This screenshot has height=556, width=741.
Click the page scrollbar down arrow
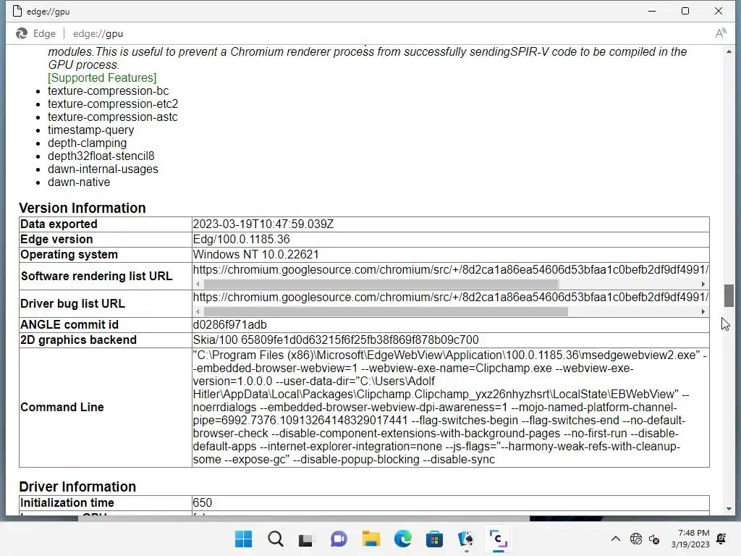click(729, 509)
